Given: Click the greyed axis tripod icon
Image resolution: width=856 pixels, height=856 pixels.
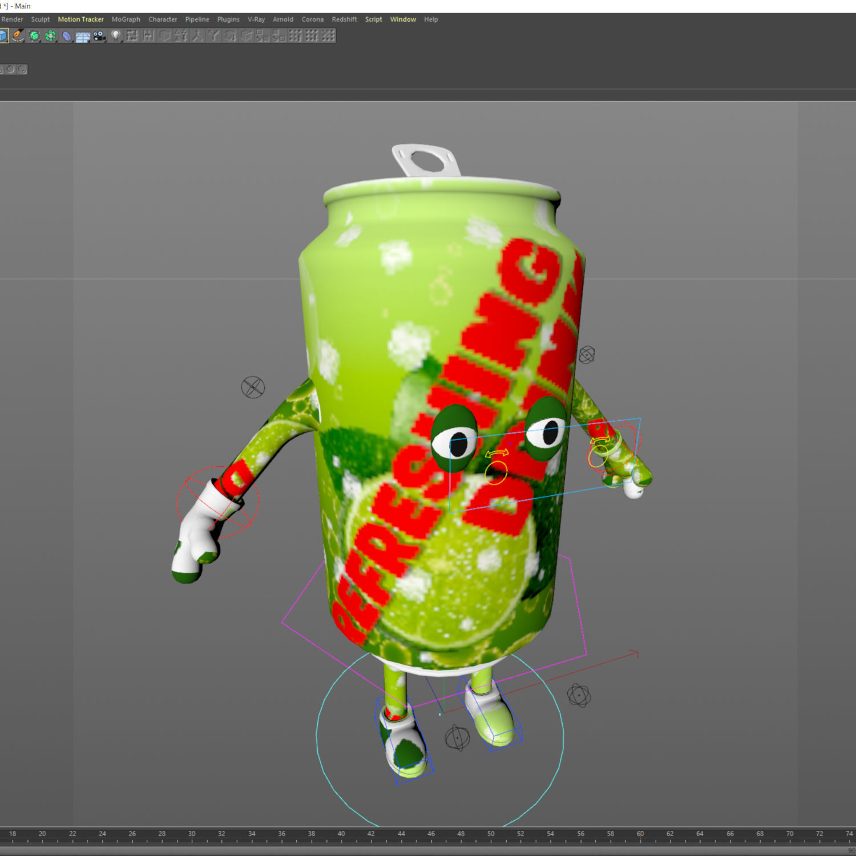Looking at the screenshot, I should [197, 36].
